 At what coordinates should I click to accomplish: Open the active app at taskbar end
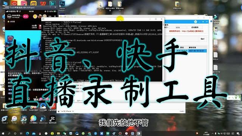tap(139, 133)
